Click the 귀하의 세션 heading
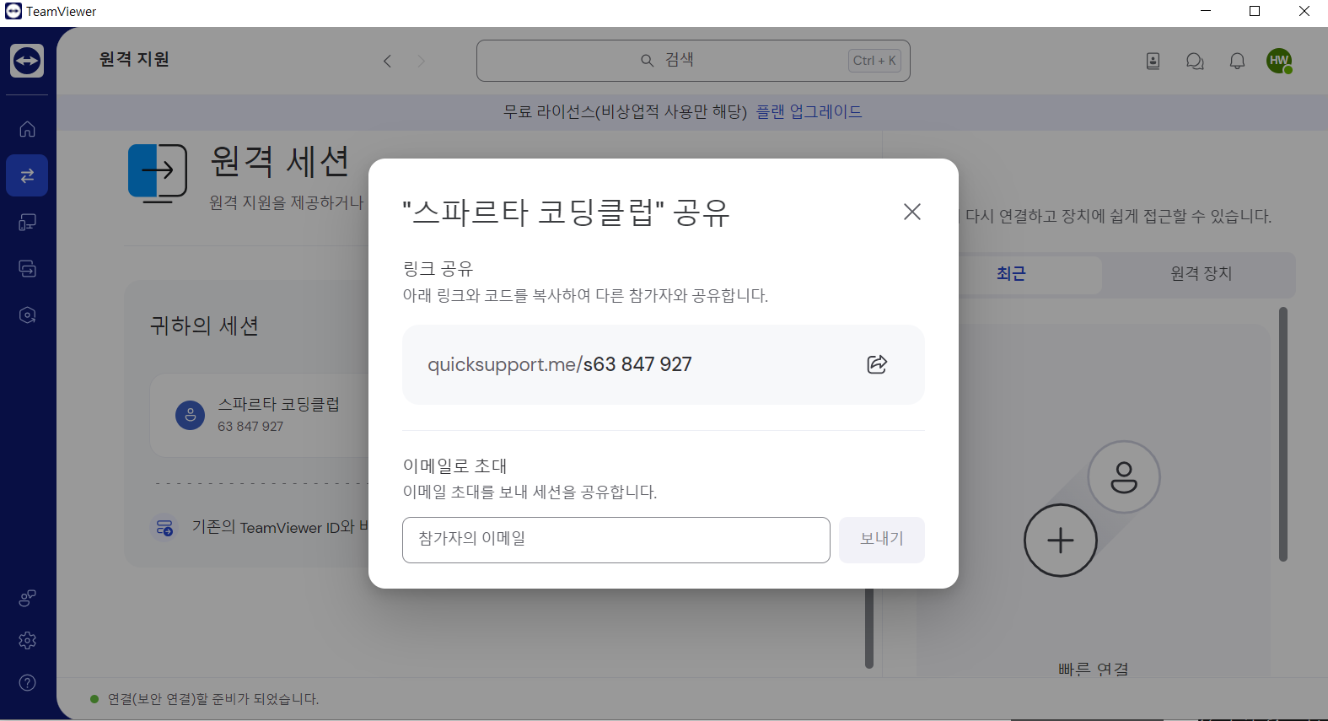1328x721 pixels. click(204, 326)
